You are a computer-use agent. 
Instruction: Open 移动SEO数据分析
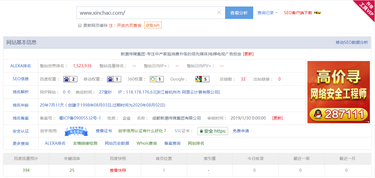coord(352,42)
